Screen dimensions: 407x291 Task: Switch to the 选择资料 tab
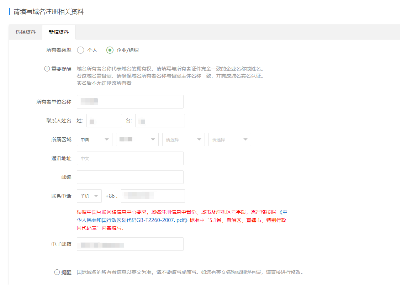(26, 32)
